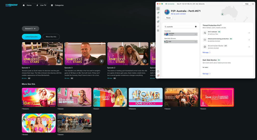Image resolution: width=257 pixels, height=140 pixels.
Task: Click 'P2P: Australia - Perth #671' heading
Action: (x=186, y=11)
